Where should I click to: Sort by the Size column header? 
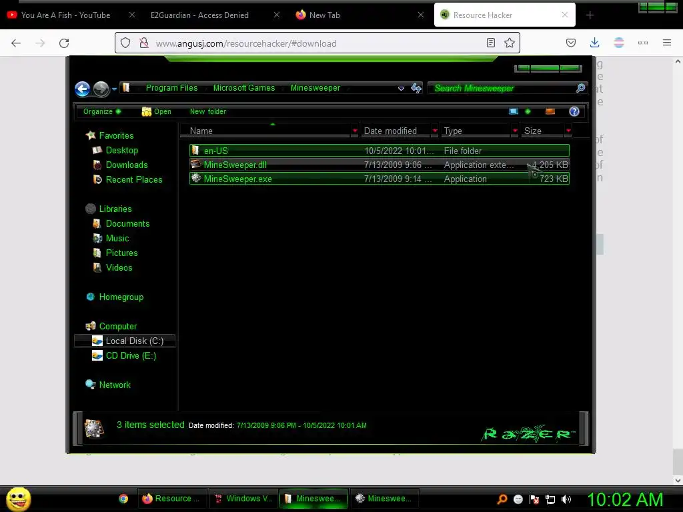542,131
